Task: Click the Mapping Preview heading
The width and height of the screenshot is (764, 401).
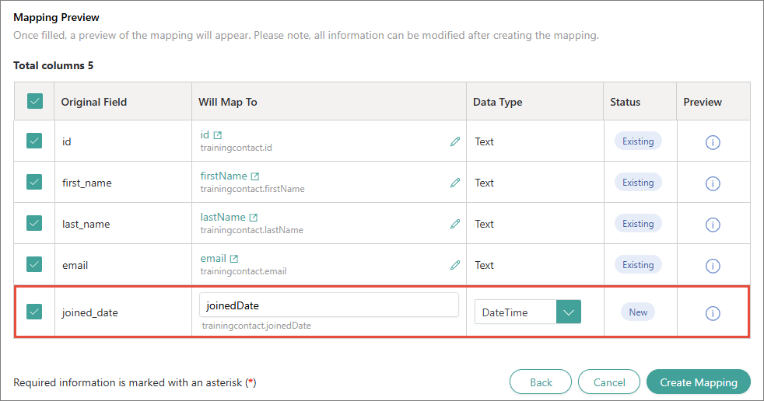Action: [x=56, y=18]
